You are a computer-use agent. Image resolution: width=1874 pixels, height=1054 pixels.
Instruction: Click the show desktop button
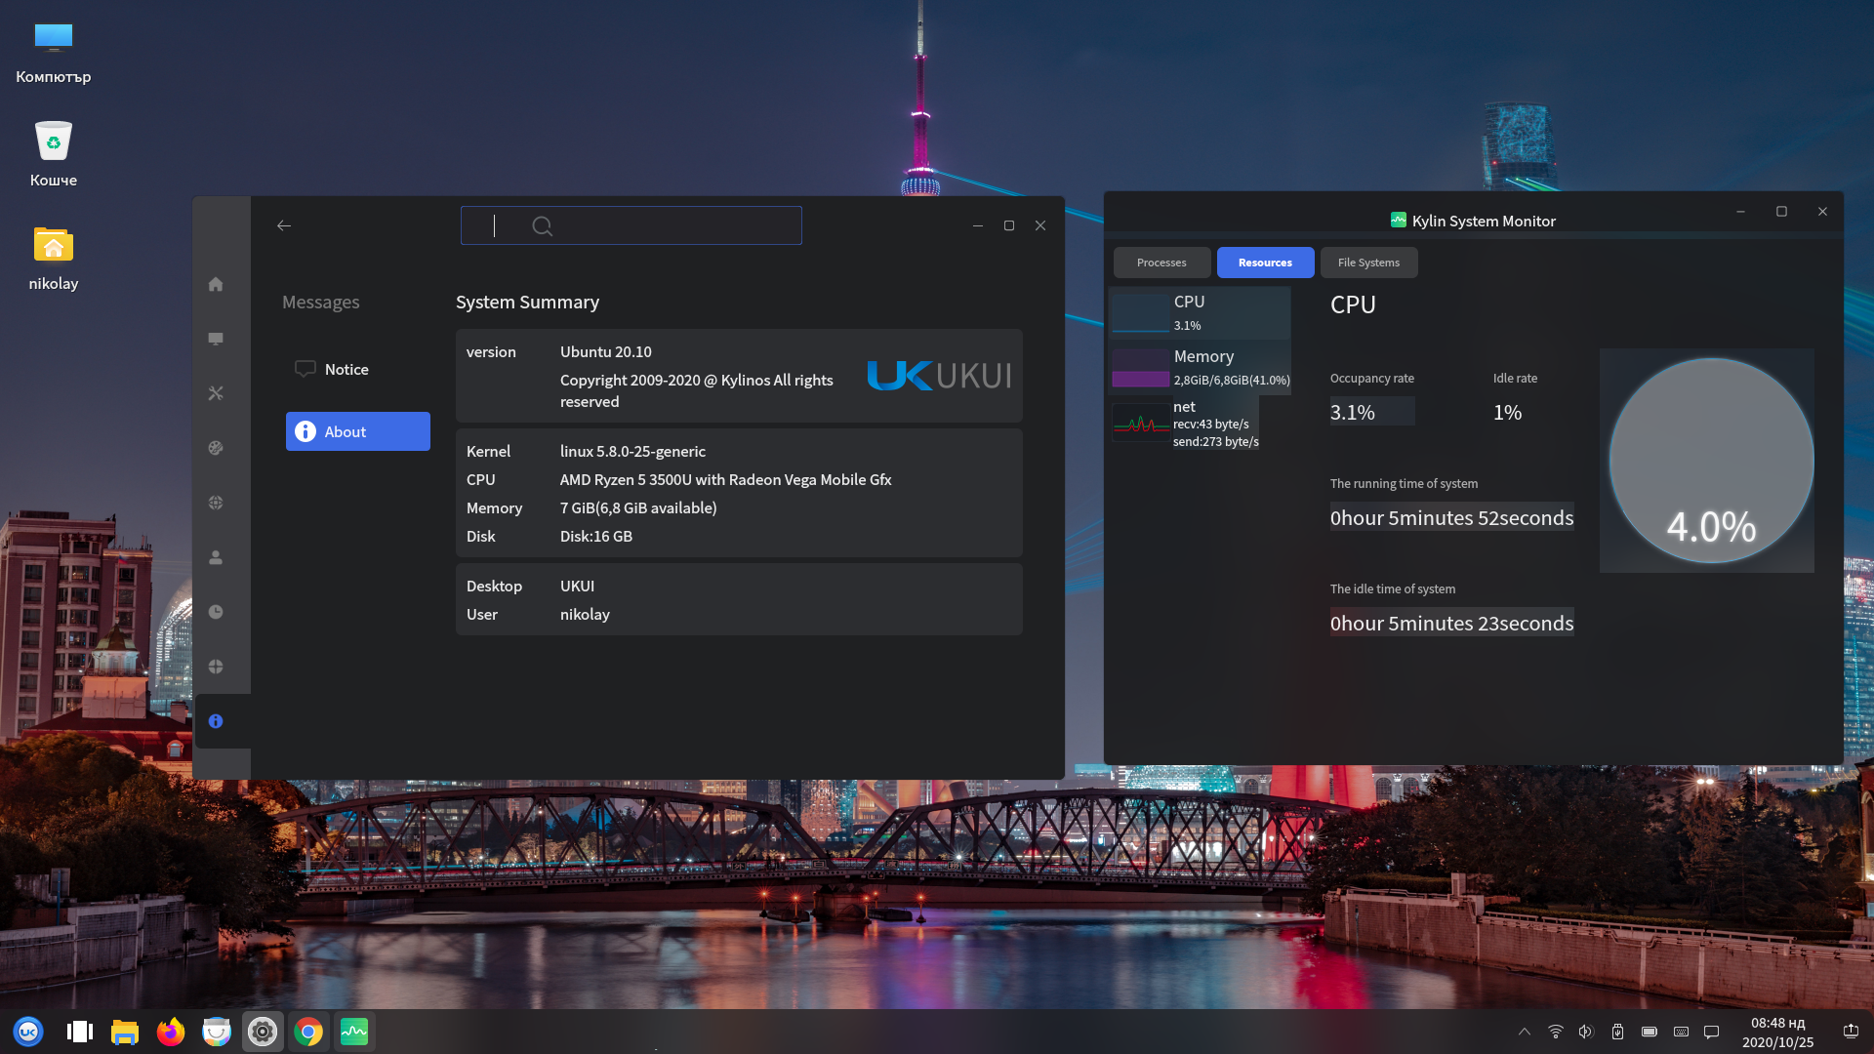1851,1032
